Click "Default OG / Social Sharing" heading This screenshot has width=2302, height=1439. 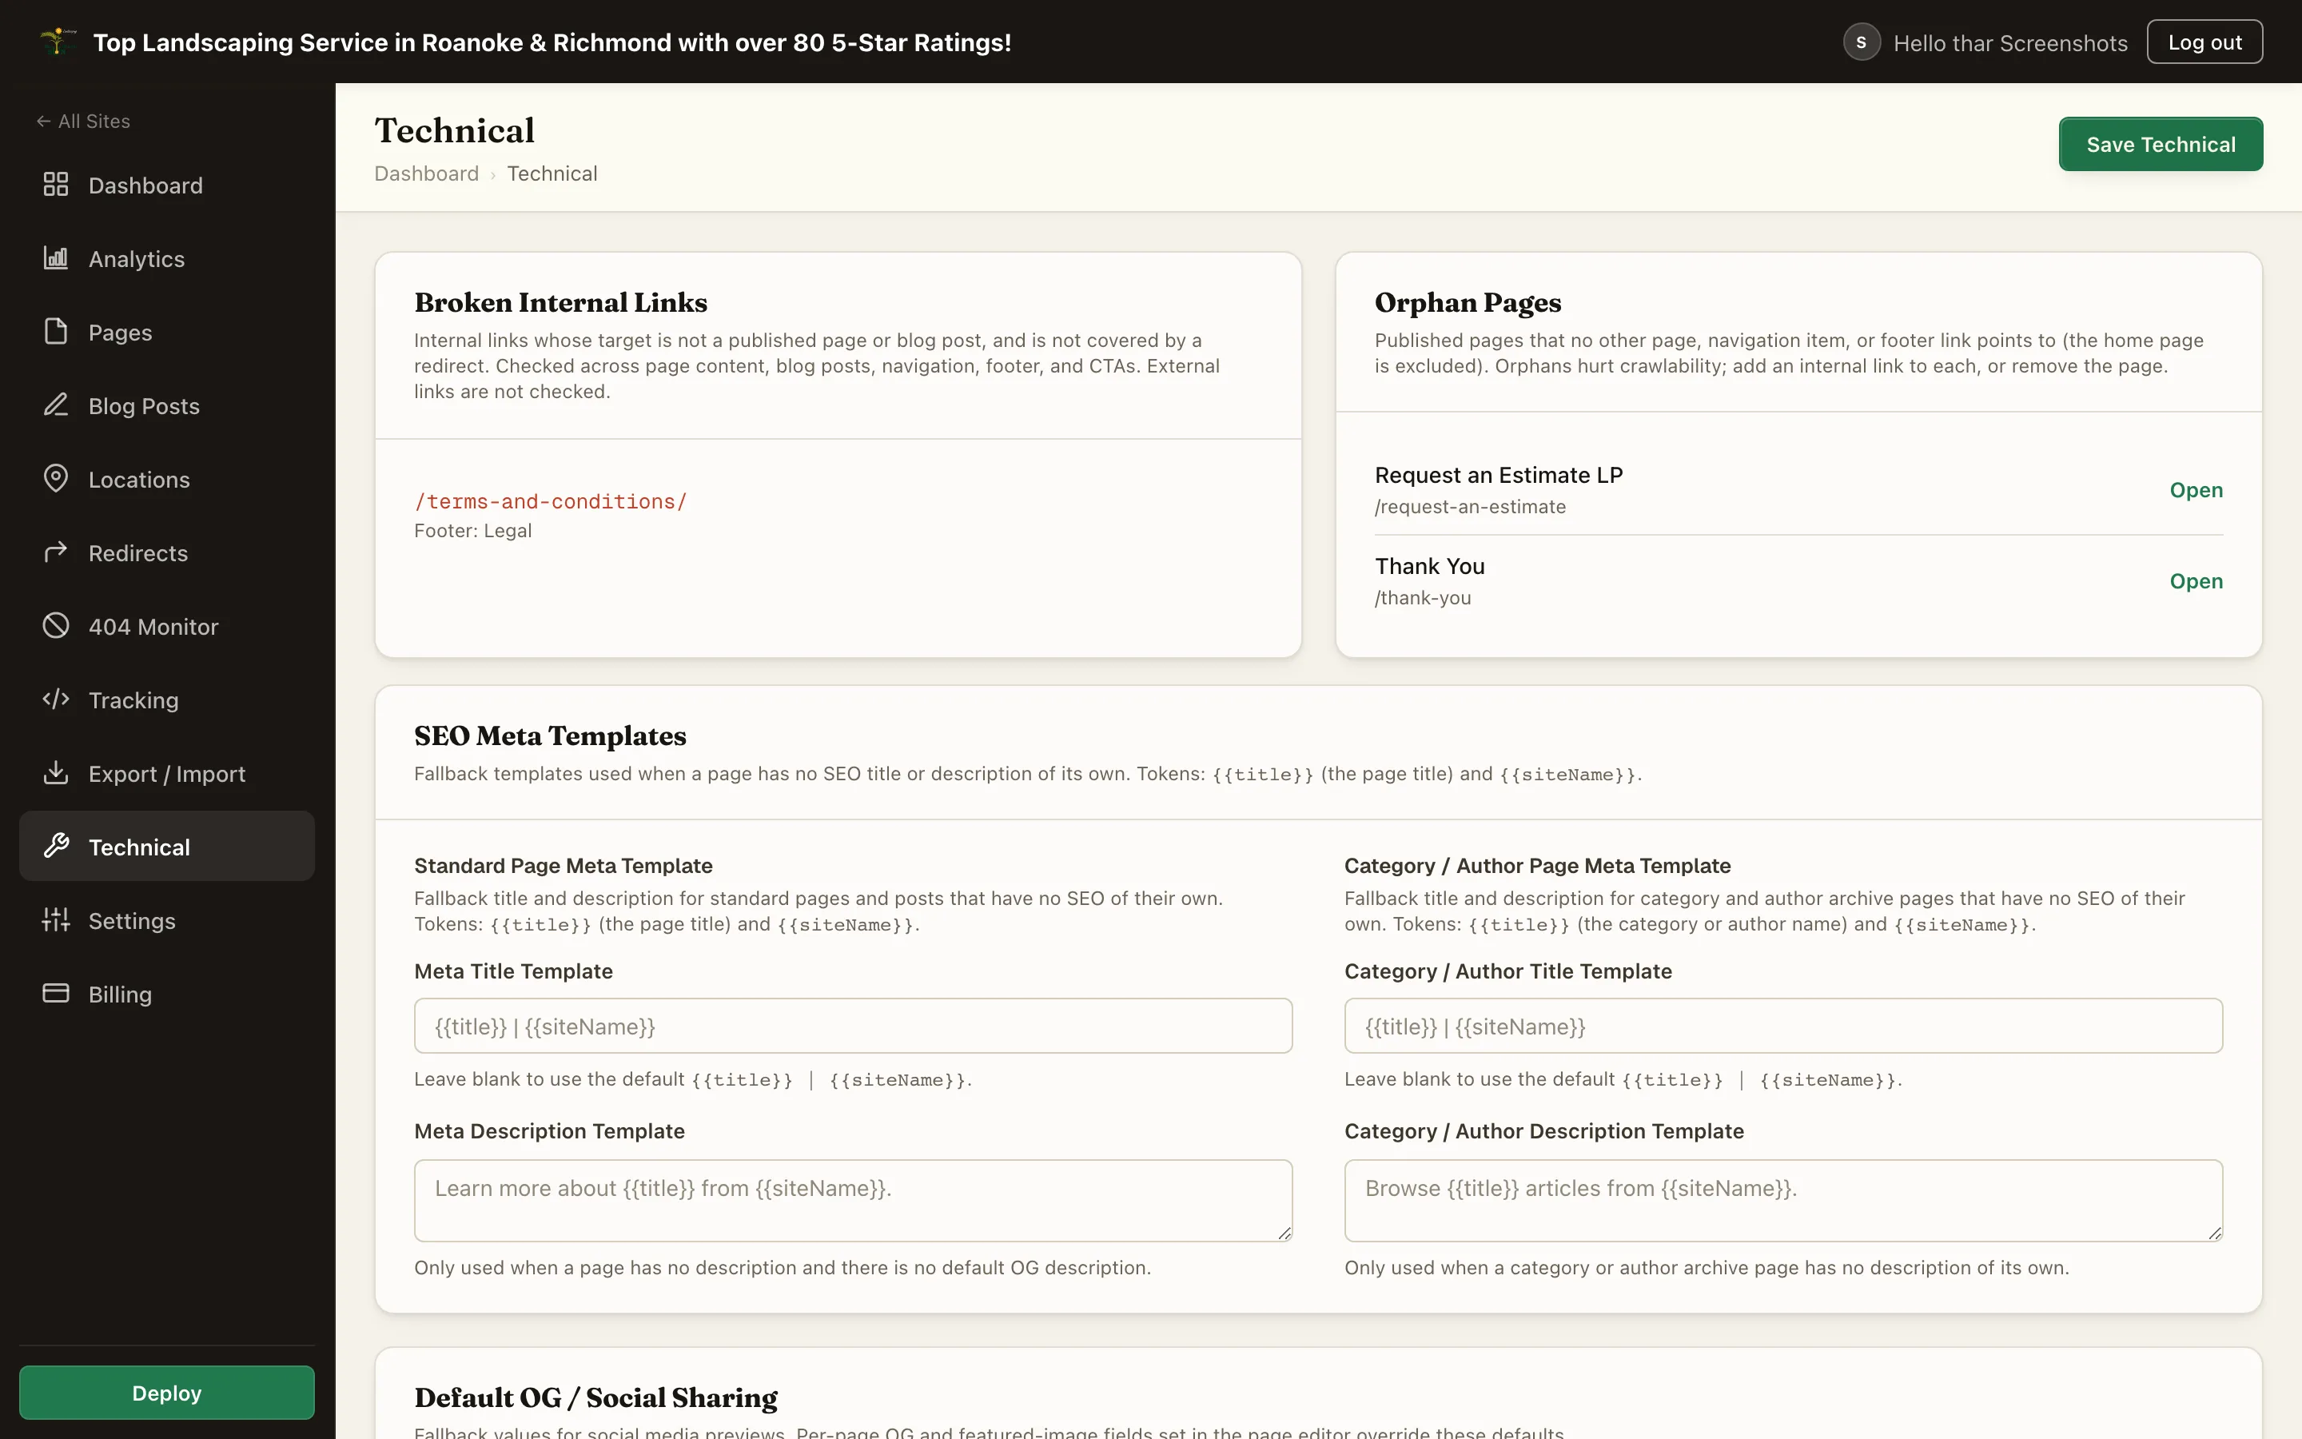click(595, 1397)
